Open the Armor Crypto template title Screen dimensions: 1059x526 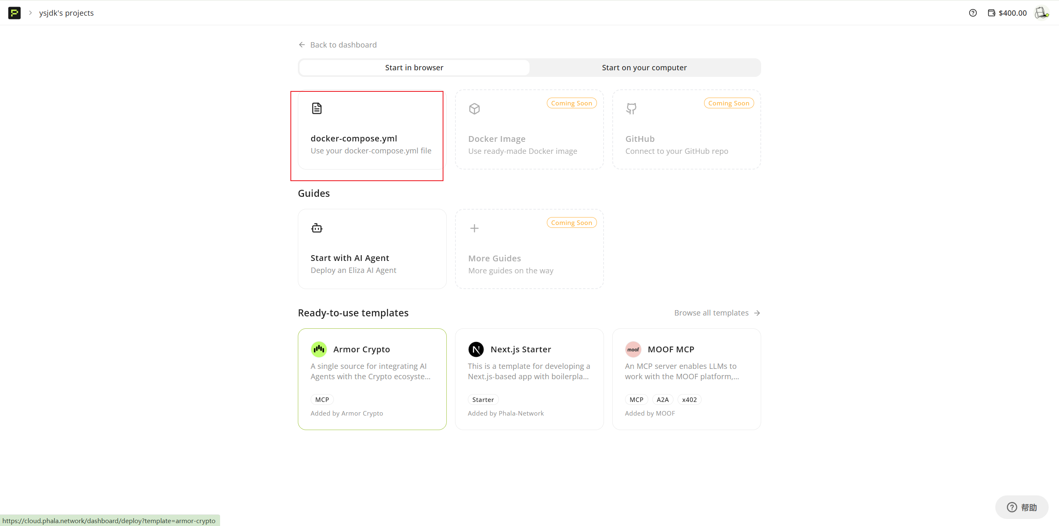pyautogui.click(x=362, y=349)
